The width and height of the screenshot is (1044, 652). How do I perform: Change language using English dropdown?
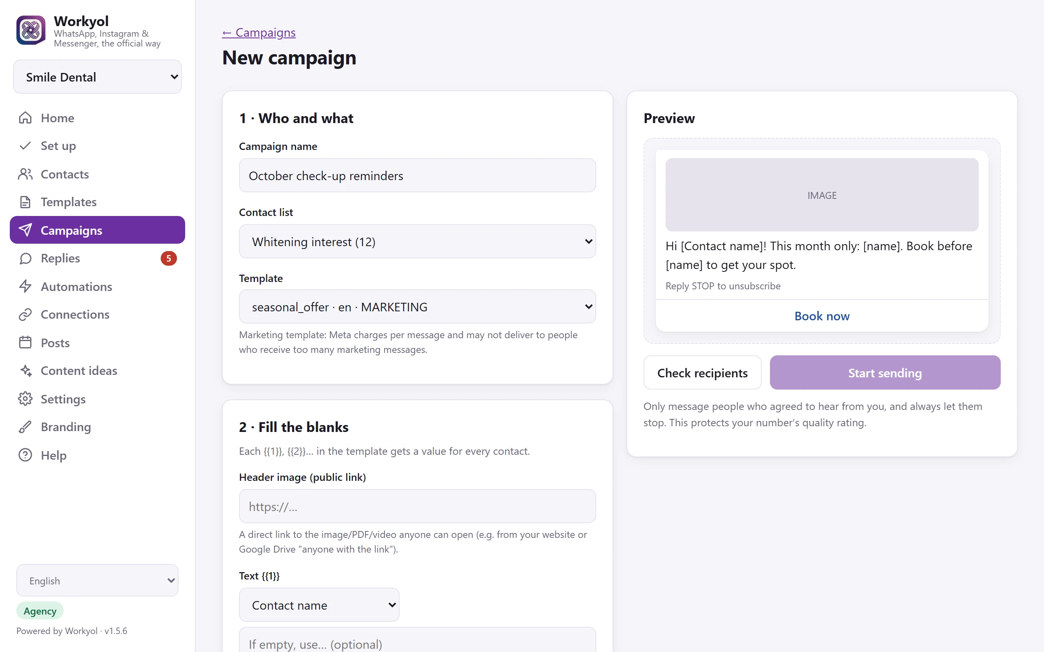click(x=97, y=580)
